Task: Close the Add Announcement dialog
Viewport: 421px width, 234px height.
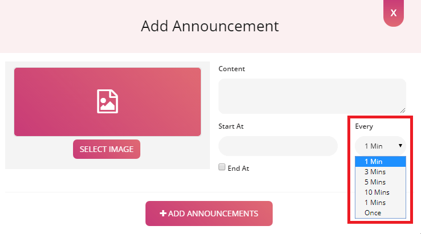Action: click(393, 13)
